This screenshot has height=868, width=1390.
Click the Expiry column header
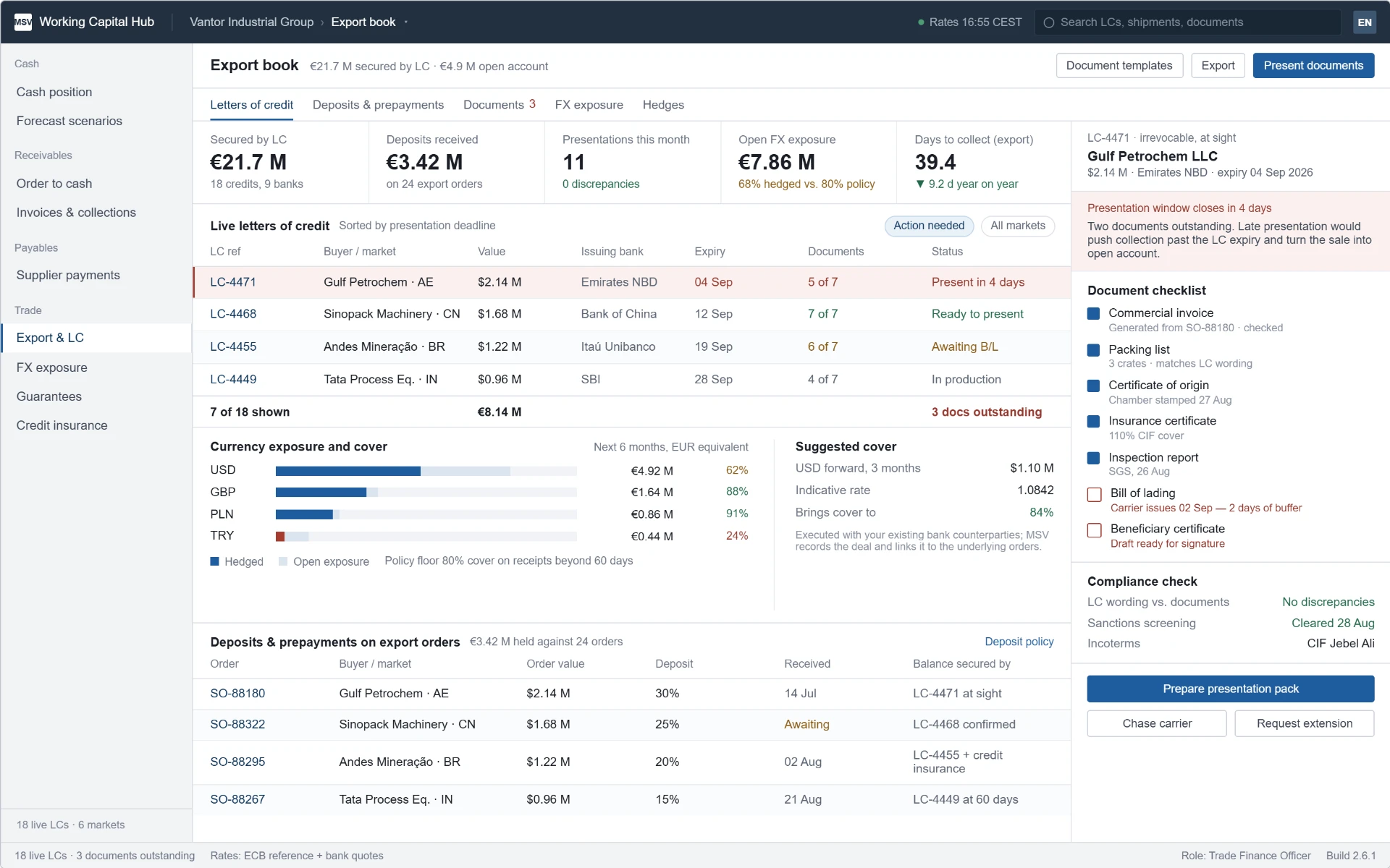[x=709, y=252]
